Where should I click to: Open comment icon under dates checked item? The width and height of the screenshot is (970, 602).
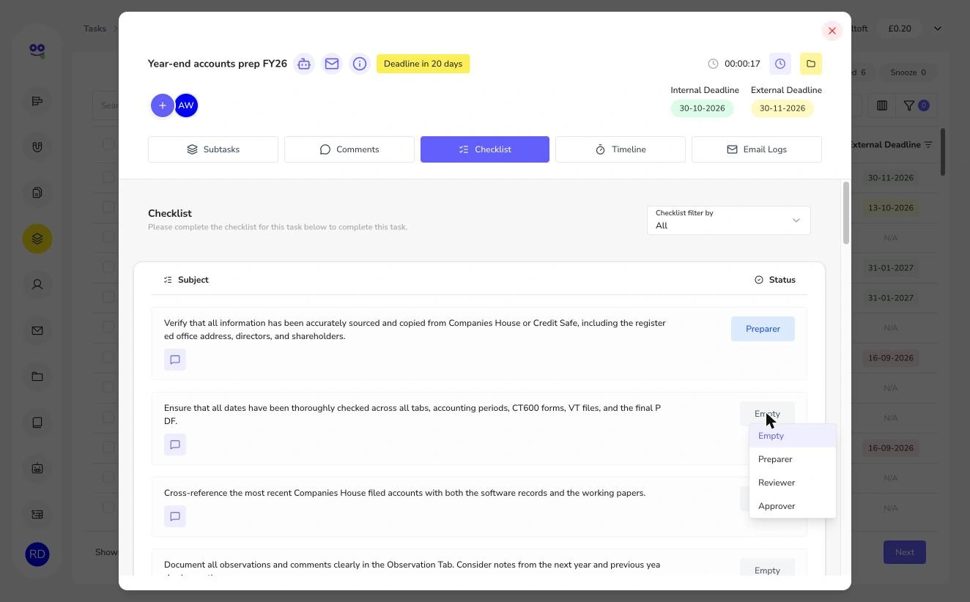point(175,445)
